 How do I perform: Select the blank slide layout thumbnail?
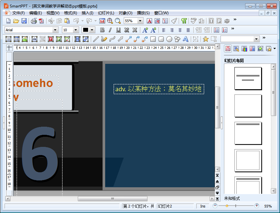pyautogui.click(x=248, y=106)
